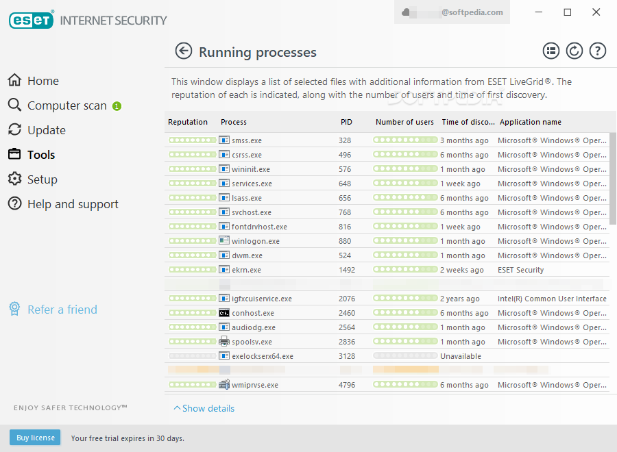Viewport: 617px width, 452px height.
Task: Expand Show details panel
Action: (204, 408)
